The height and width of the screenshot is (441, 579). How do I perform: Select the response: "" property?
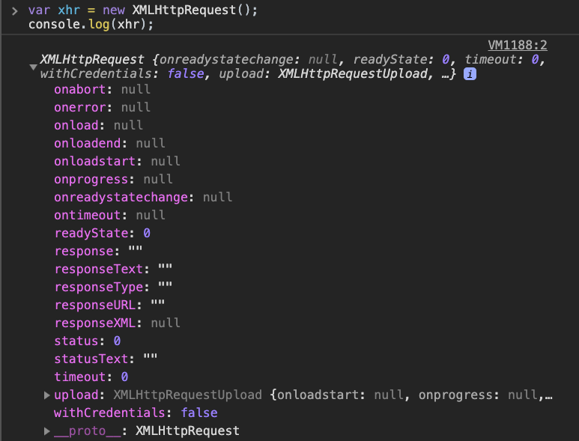pyautogui.click(x=98, y=251)
